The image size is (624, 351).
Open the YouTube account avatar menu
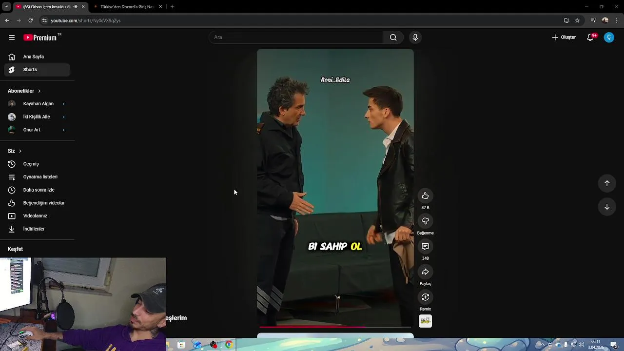click(609, 38)
